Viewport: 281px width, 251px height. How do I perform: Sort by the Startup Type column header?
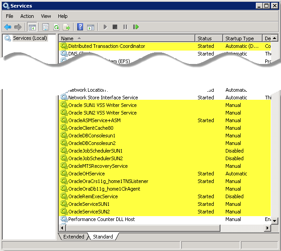click(243, 38)
